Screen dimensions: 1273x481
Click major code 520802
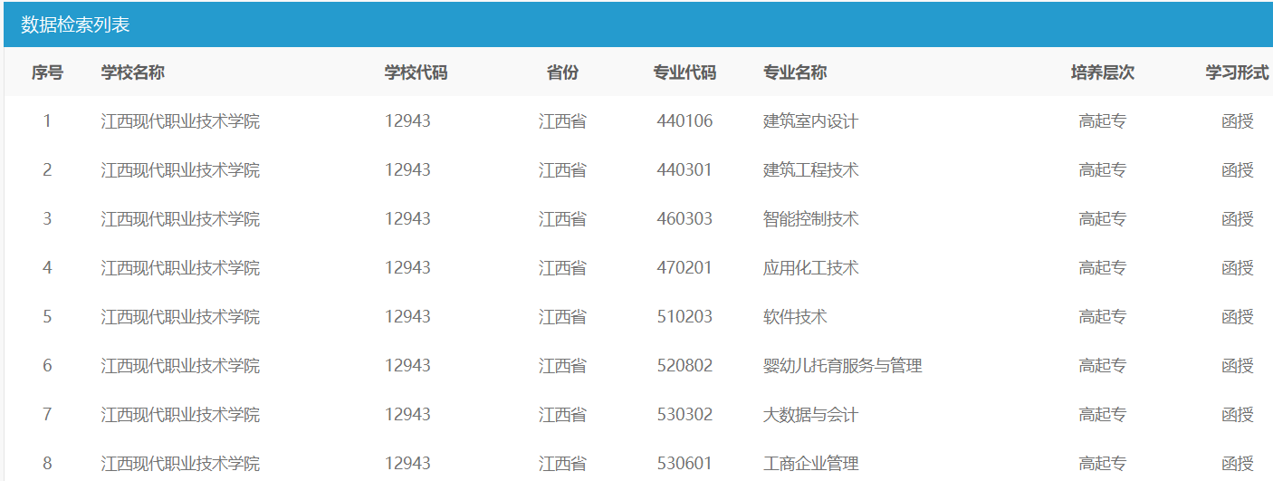pos(684,365)
